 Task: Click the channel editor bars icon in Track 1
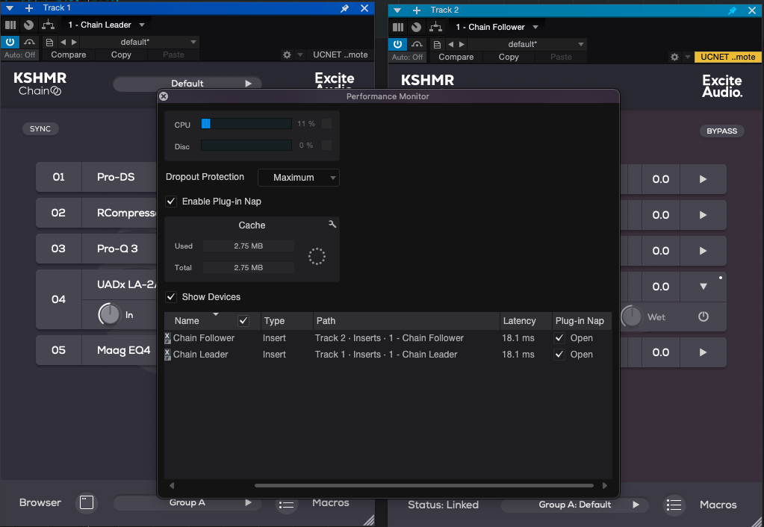[x=10, y=25]
